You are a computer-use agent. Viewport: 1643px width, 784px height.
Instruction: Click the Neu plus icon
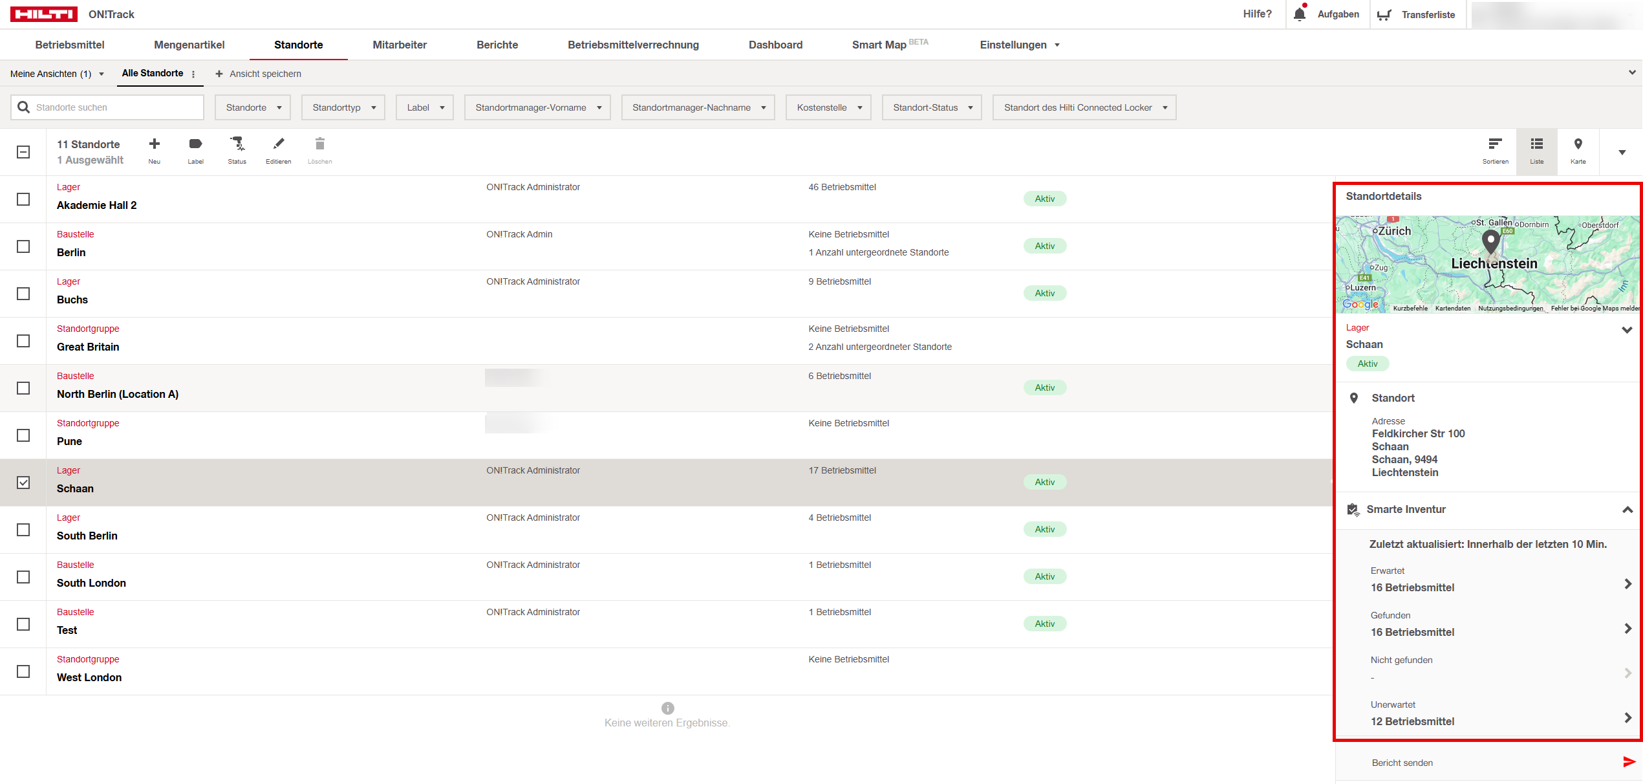point(154,144)
